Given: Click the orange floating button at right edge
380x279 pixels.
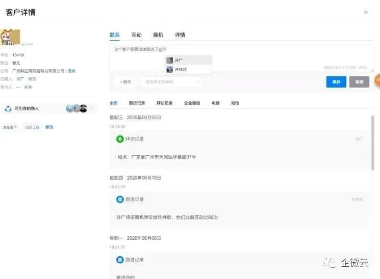Looking at the screenshot, I should click(377, 80).
